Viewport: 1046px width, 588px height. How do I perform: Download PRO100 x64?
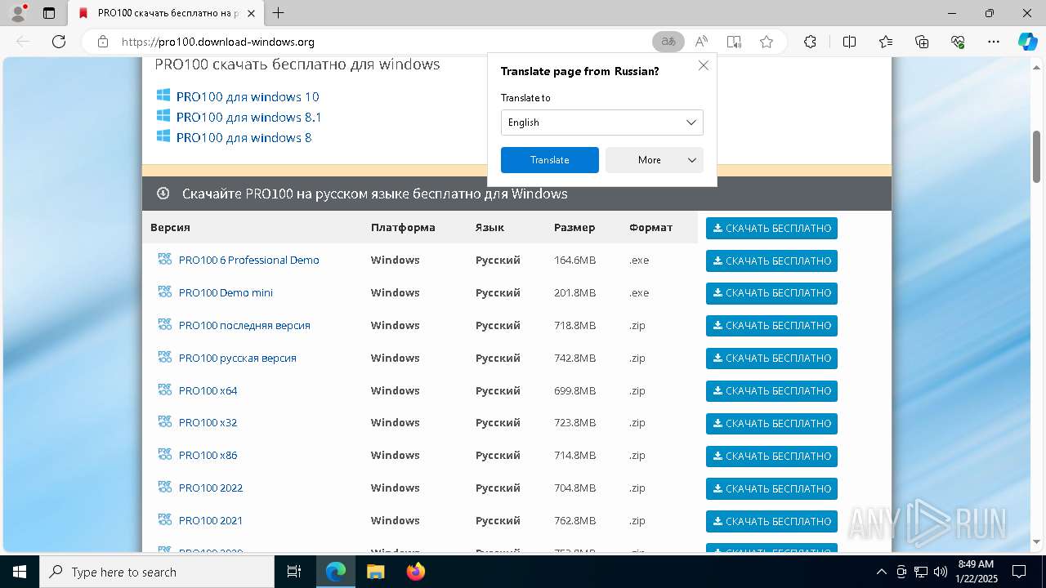(771, 391)
